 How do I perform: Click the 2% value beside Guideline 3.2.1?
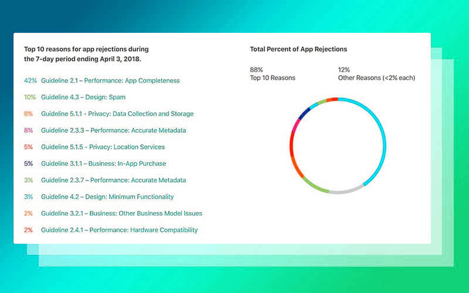(28, 213)
